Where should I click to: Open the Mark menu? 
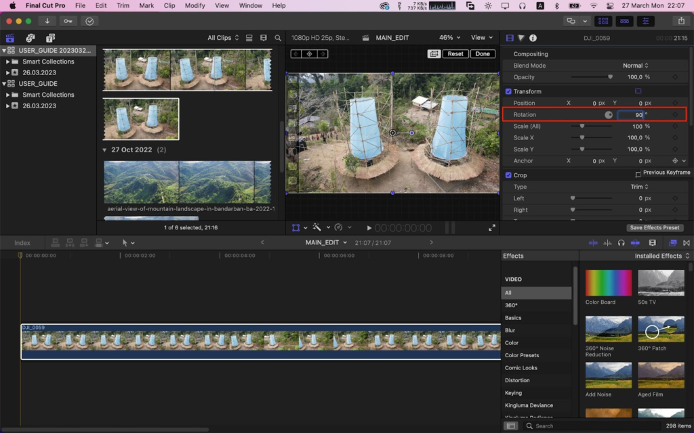click(x=146, y=5)
